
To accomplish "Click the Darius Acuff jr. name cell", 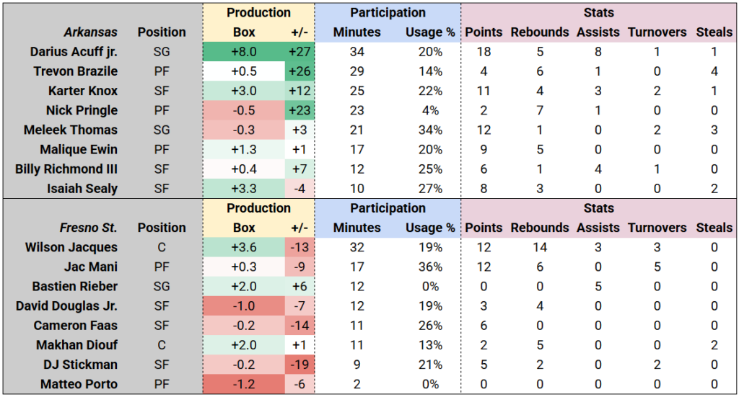I will pyautogui.click(x=74, y=52).
